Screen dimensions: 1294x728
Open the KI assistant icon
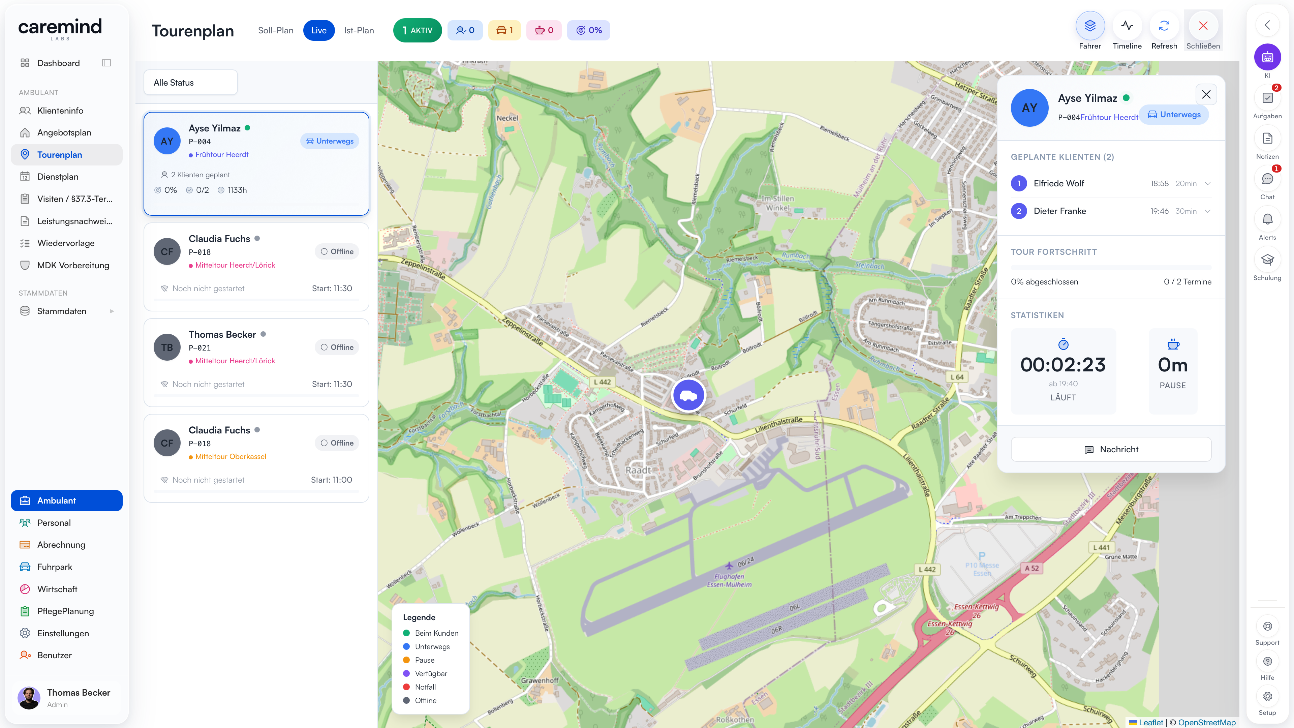pyautogui.click(x=1267, y=57)
